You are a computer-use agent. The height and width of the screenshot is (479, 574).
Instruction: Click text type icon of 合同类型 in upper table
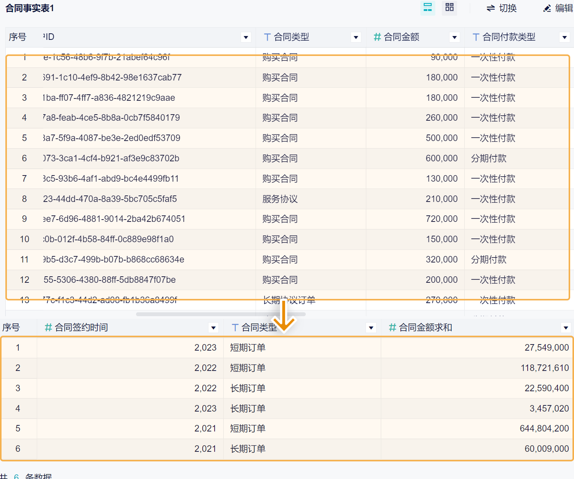coord(267,37)
